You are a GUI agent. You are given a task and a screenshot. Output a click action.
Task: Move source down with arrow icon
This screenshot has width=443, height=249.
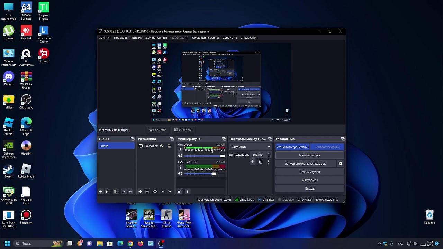pyautogui.click(x=170, y=191)
